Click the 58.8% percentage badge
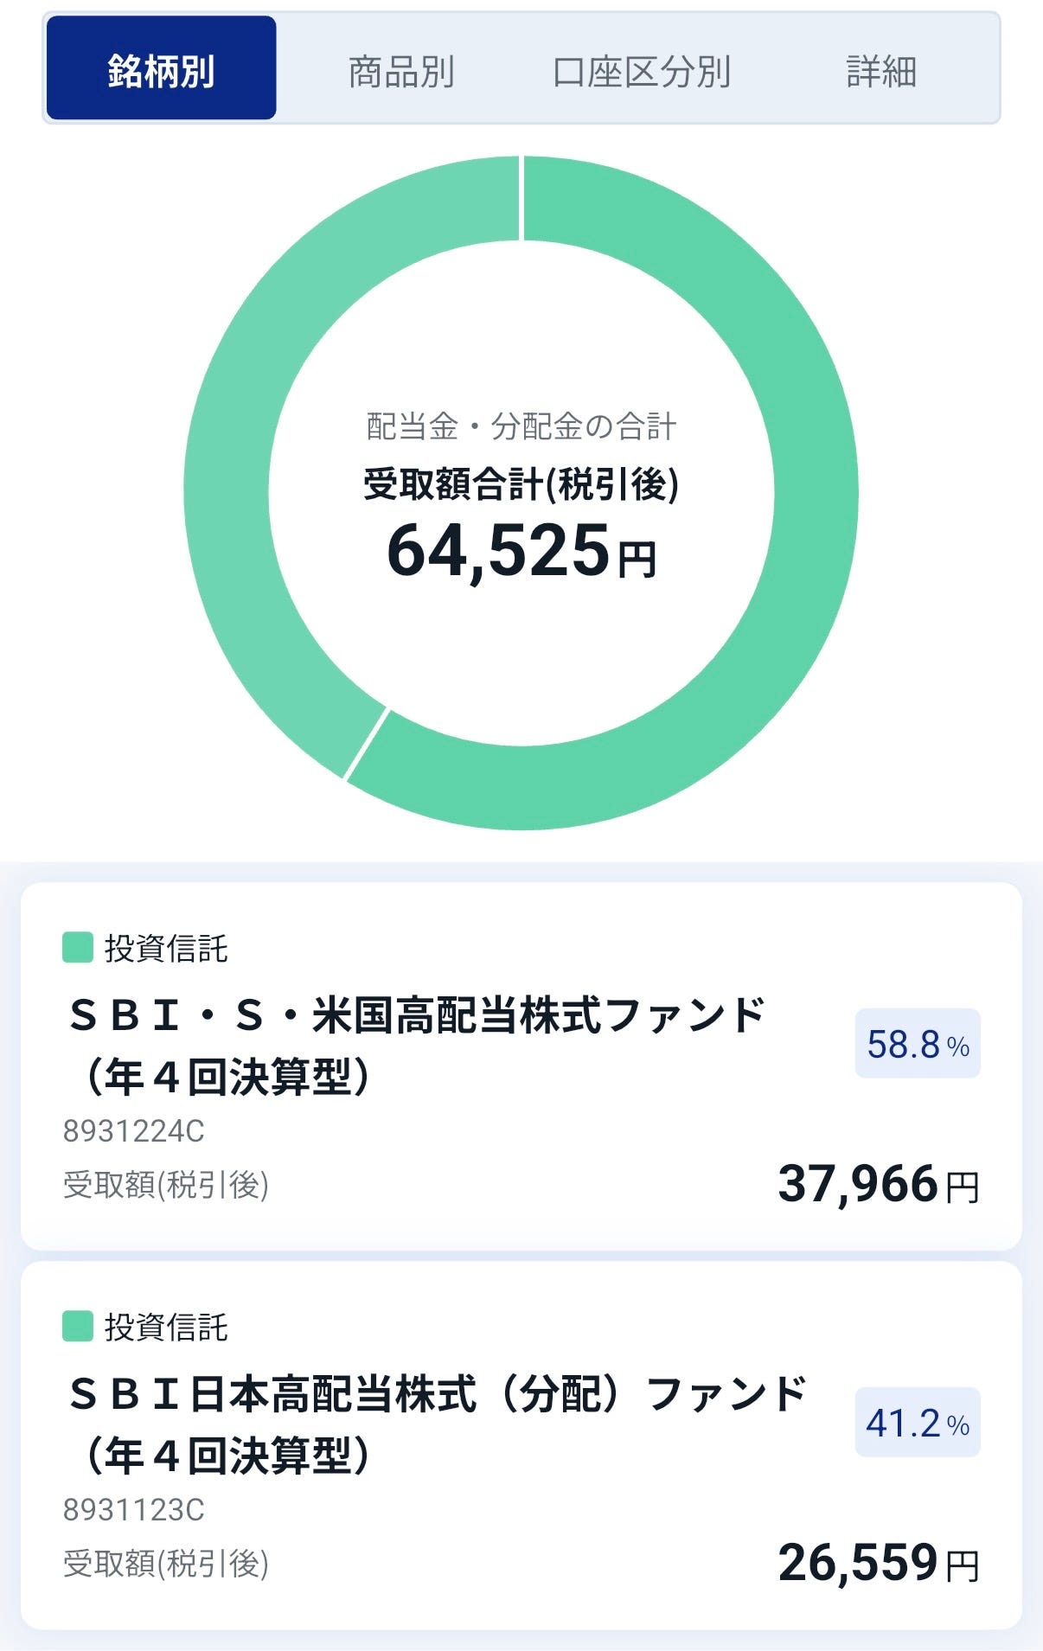1043x1651 pixels. [x=918, y=1043]
